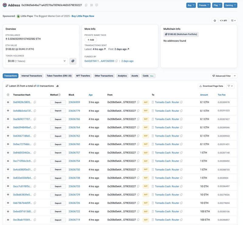Click Download Page Data button
243x225 pixels.
click(212, 86)
